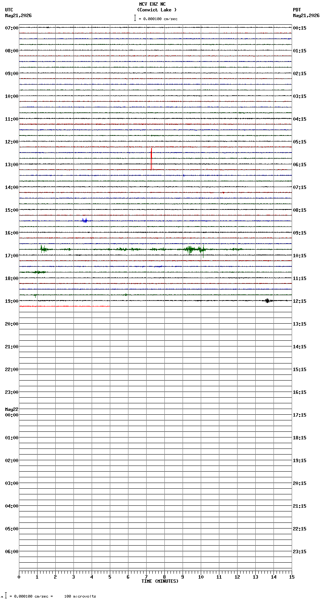
Task: Click the '17:00' UTC time label
Action: tap(12, 256)
